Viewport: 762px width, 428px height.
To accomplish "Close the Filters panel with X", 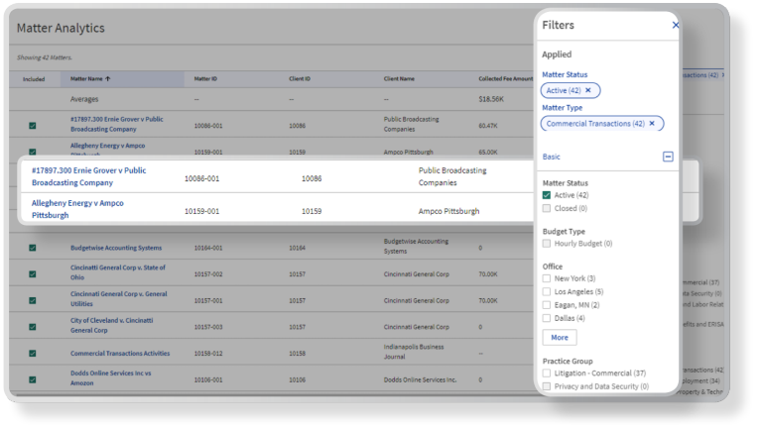I will [676, 25].
